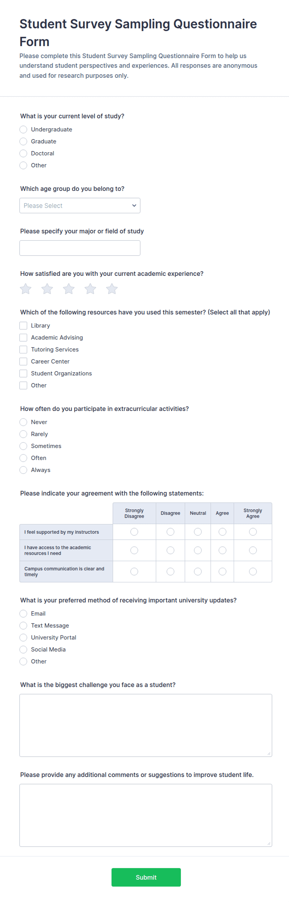This screenshot has width=289, height=902.
Task: Choose the third star rating
Action: [x=69, y=289]
